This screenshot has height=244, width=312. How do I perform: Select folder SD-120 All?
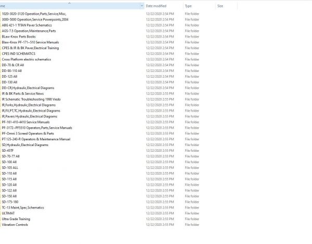click(9, 185)
